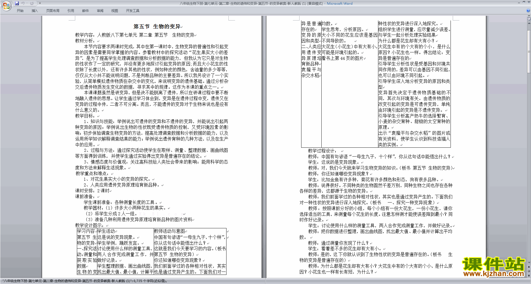Click the word count status bar text
The width and height of the screenshot is (531, 284).
[85, 281]
